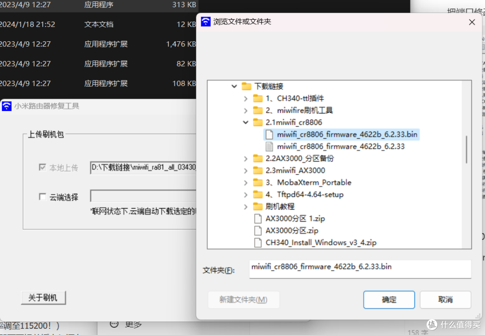The width and height of the screenshot is (485, 335).
Task: Click the 82 KB 应用程序扩展 row
Action: tap(98, 64)
